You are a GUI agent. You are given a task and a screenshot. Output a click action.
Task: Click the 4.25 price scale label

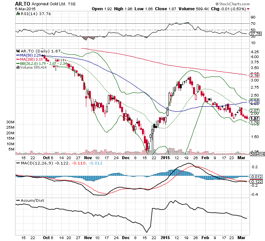[255, 52]
